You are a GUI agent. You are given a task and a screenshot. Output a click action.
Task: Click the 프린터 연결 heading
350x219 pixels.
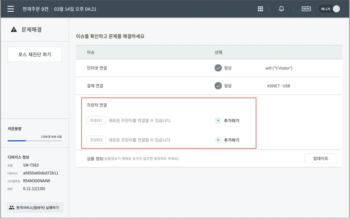pyautogui.click(x=97, y=105)
